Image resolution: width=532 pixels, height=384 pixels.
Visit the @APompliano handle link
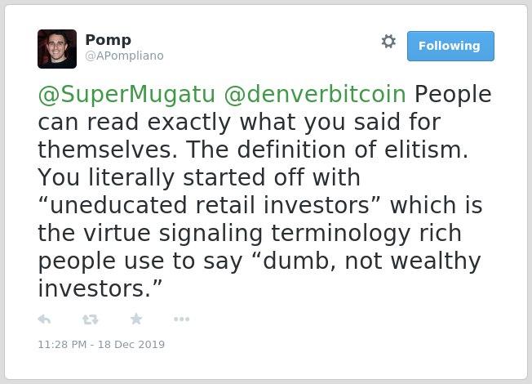point(124,56)
